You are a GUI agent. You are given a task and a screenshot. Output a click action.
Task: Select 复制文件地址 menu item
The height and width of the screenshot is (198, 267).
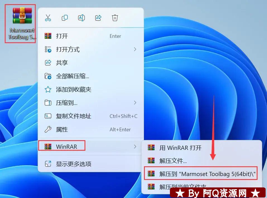(74, 116)
